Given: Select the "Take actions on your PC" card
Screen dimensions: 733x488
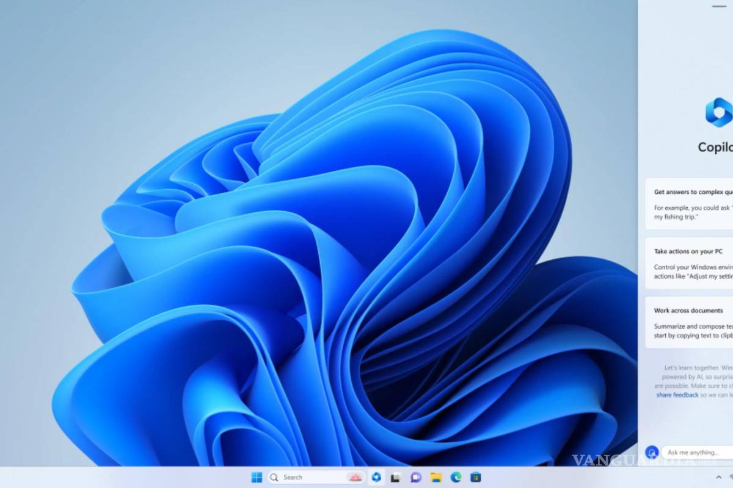Looking at the screenshot, I should tap(690, 262).
